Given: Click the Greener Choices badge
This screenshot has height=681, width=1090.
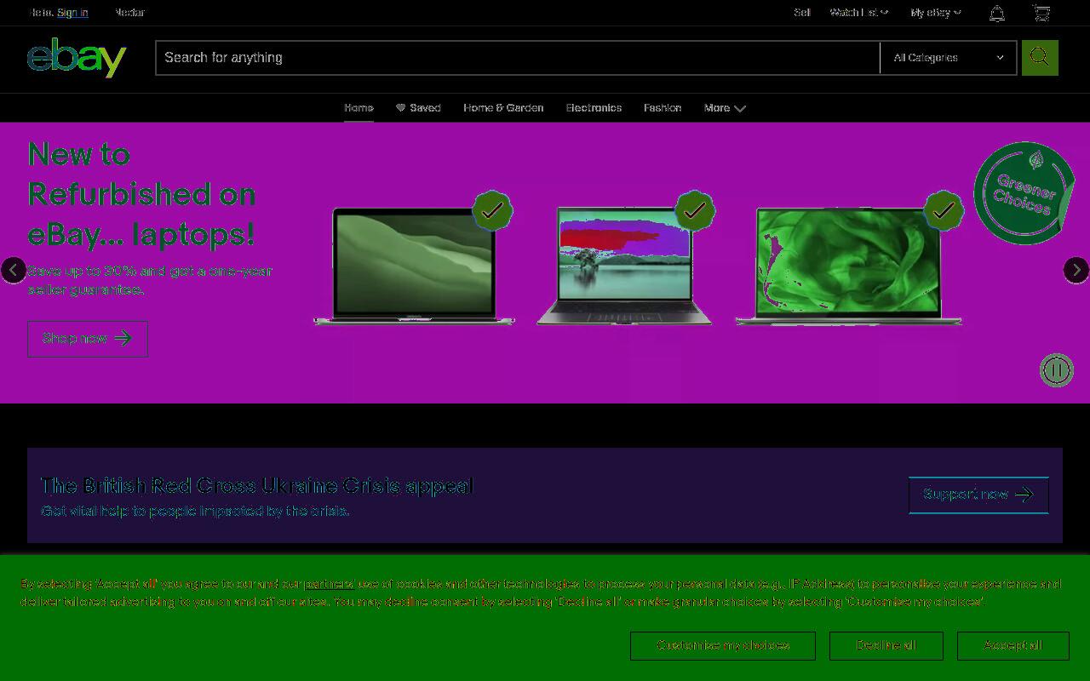Looking at the screenshot, I should tap(1024, 193).
